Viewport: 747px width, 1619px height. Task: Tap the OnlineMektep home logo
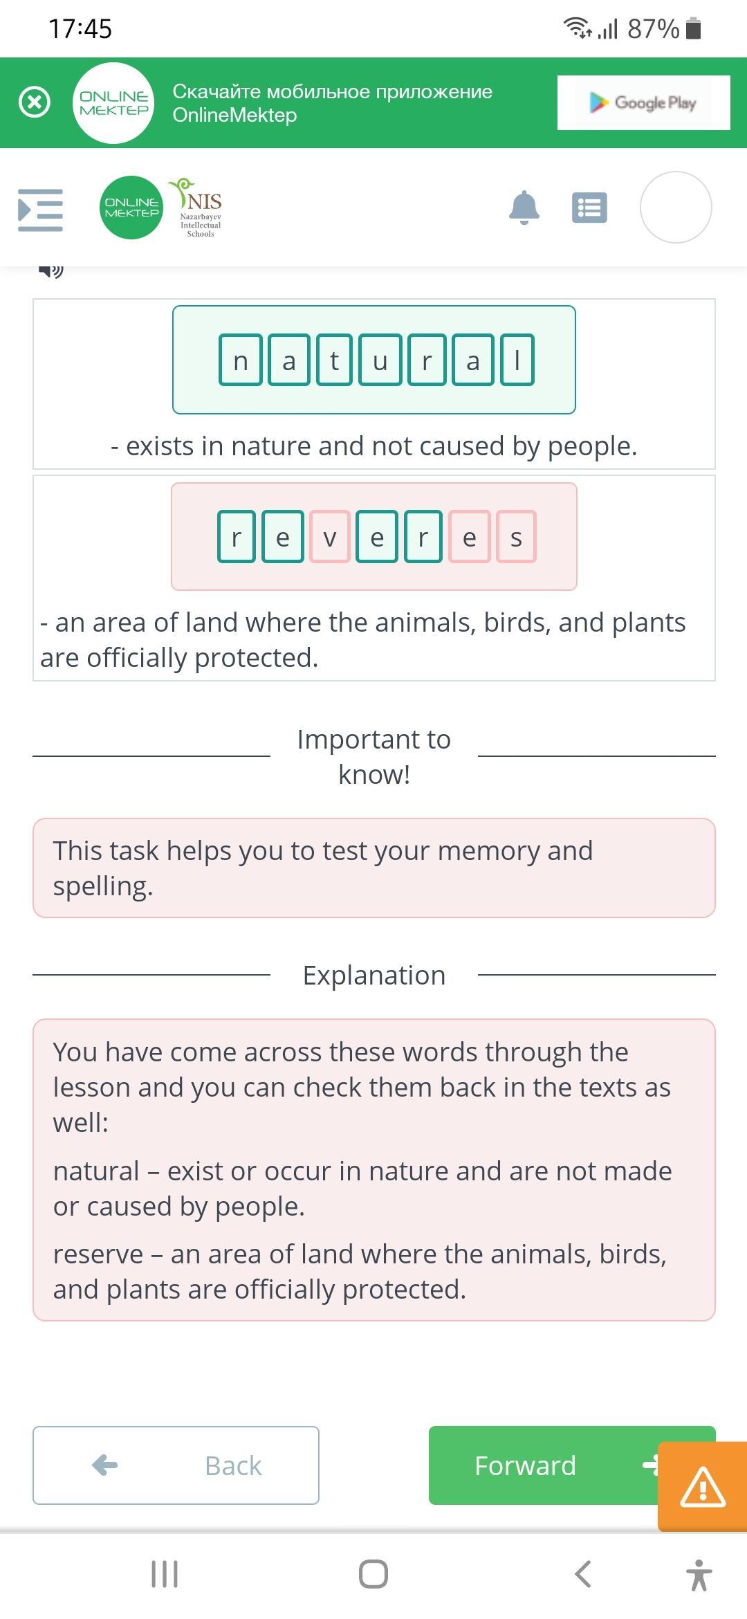131,208
